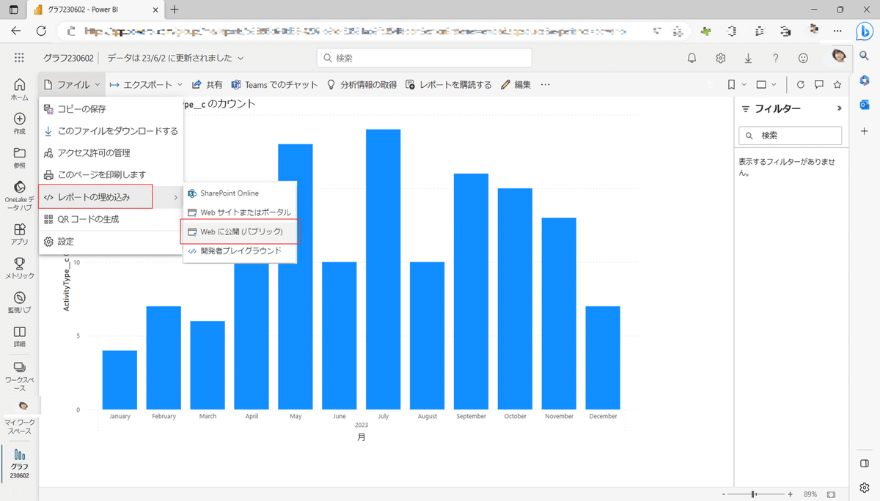This screenshot has height=501, width=880.
Task: Open Settings (設定) in File menu
Action: click(111, 242)
